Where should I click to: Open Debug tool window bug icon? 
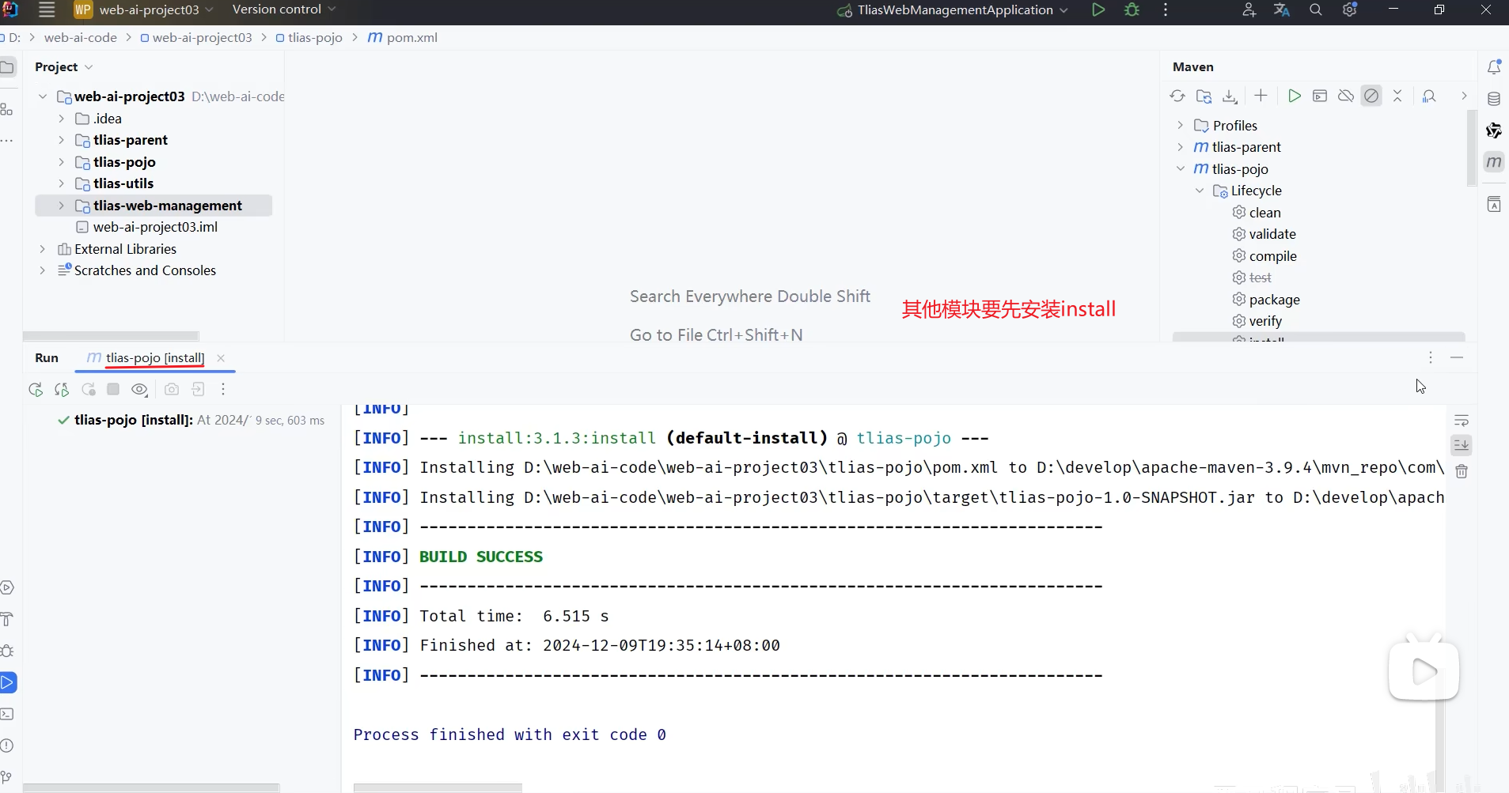[x=7, y=651]
